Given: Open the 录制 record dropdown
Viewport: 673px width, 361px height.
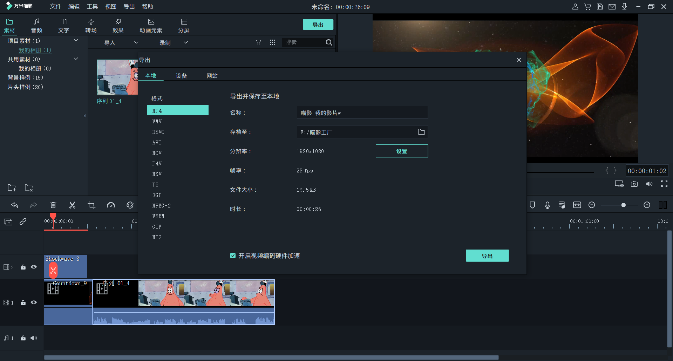Looking at the screenshot, I should pyautogui.click(x=186, y=43).
